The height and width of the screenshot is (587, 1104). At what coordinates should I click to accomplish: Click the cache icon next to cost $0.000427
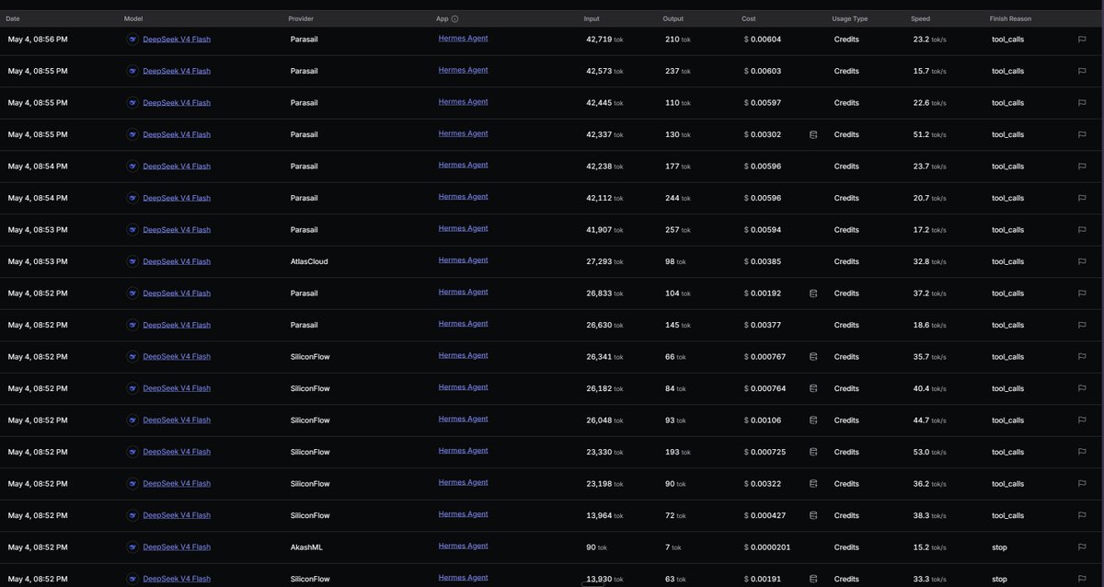click(x=813, y=515)
